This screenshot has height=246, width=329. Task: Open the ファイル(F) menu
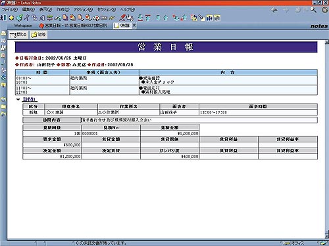point(9,9)
